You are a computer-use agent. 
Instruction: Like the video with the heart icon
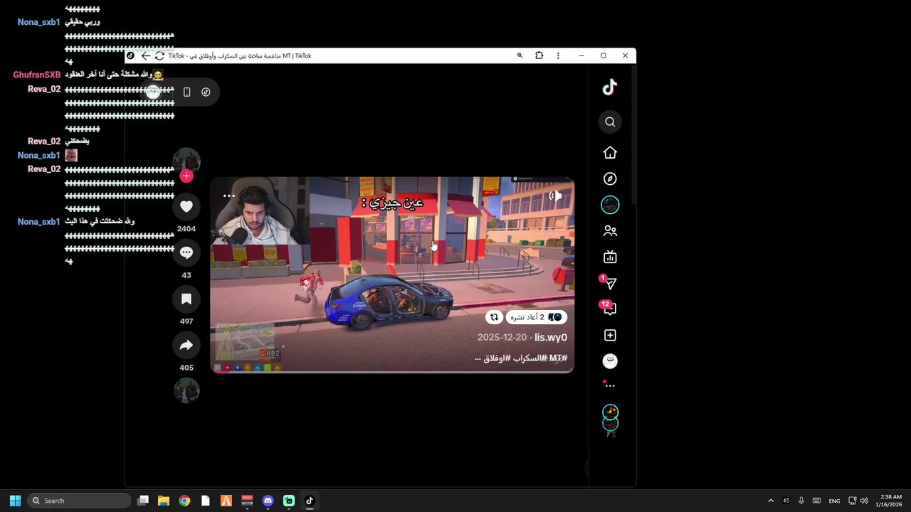coord(186,206)
